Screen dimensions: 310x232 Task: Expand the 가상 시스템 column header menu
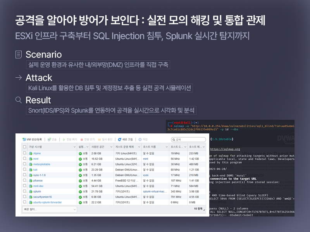coord(74,147)
